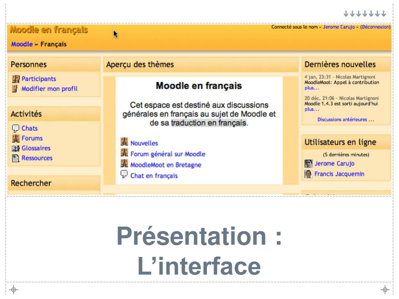Click the Glossaires book icon
This screenshot has height=299, width=399.
[x=16, y=148]
